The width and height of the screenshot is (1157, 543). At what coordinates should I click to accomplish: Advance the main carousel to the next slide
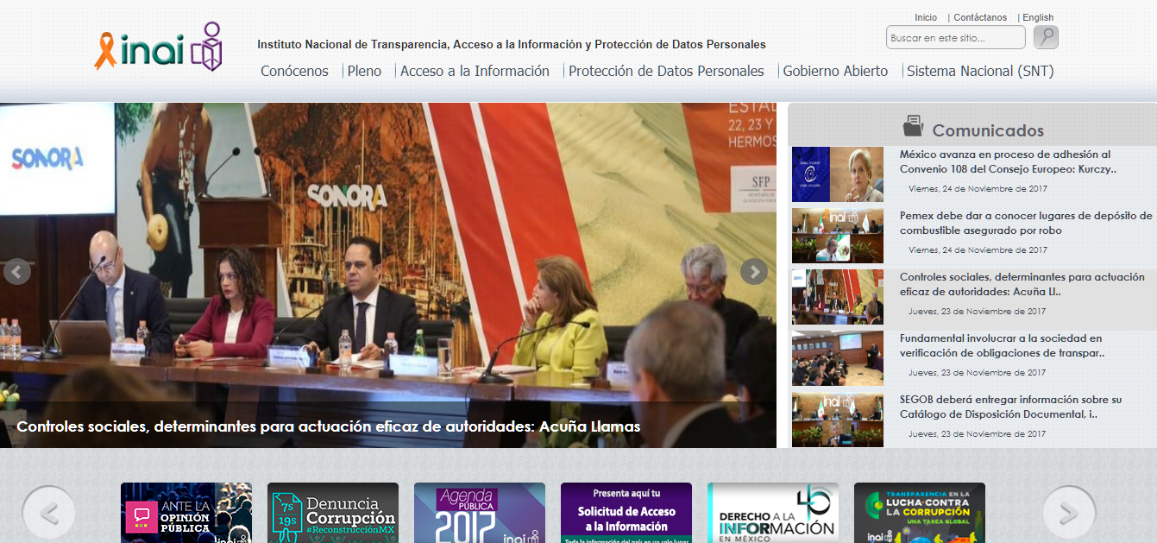[754, 272]
